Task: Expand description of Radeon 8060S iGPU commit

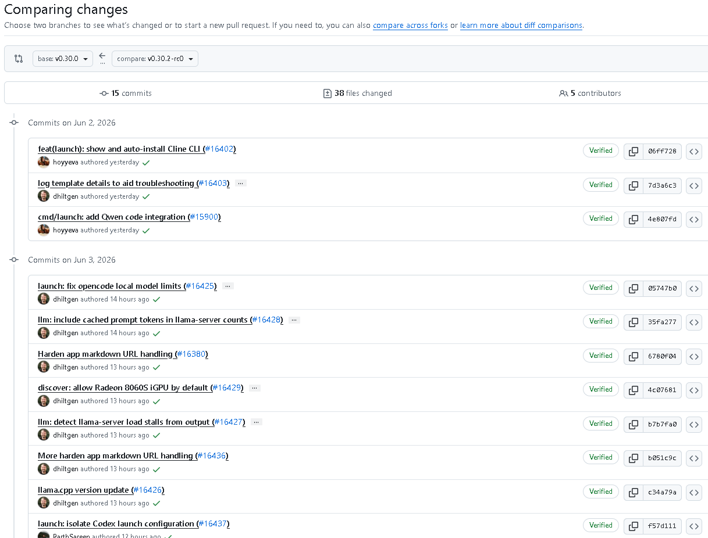Action: 254,388
